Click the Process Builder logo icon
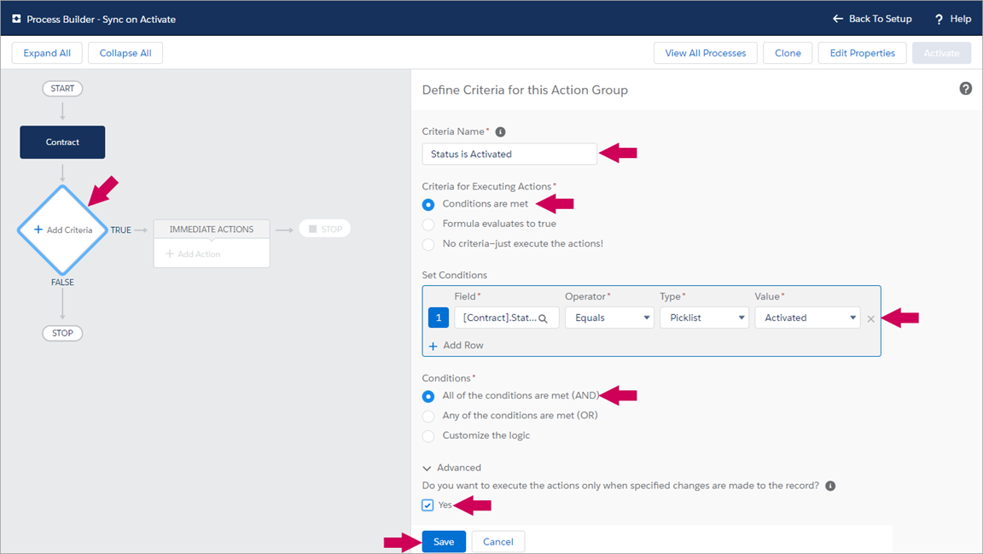Screen dimensions: 983x554 (x=16, y=19)
